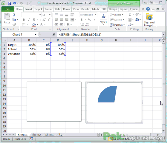The image size is (167, 143).
Task: Open the font size dropdown
Action: (50, 15)
